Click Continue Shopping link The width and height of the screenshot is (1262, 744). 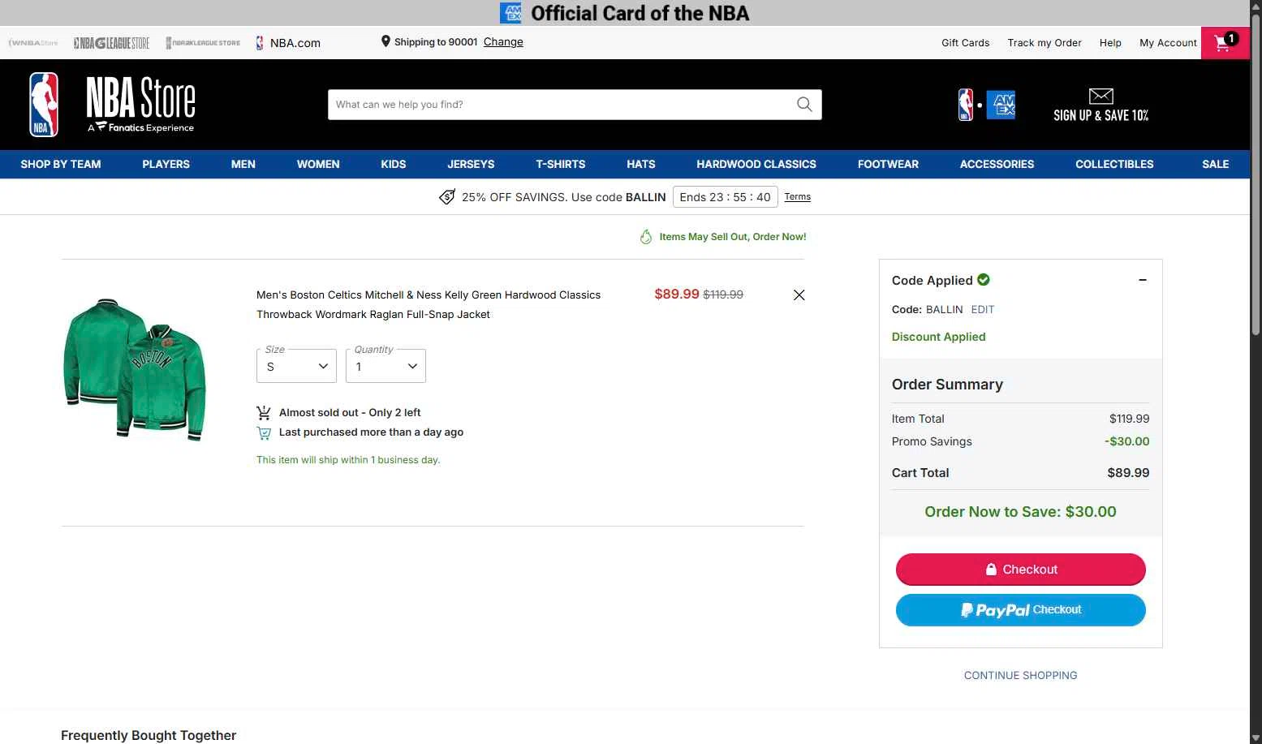tap(1020, 675)
